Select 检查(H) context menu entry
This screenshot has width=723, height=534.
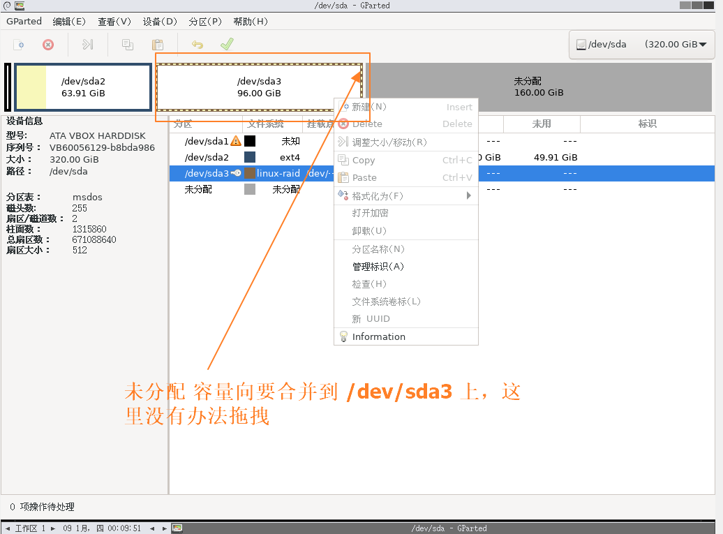[x=405, y=284]
